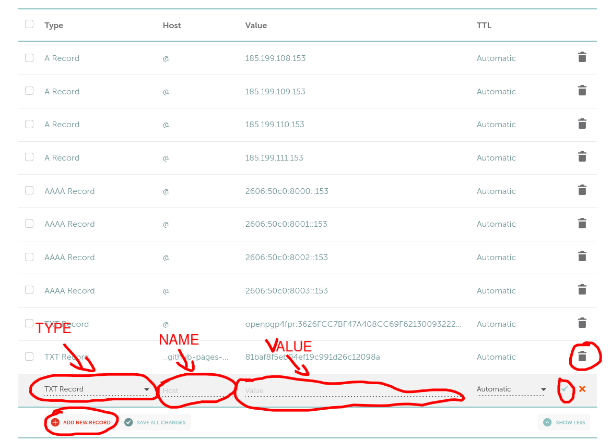This screenshot has width=611, height=441.
Task: Delete the A Record with value 185.199.109.153
Action: (x=582, y=91)
